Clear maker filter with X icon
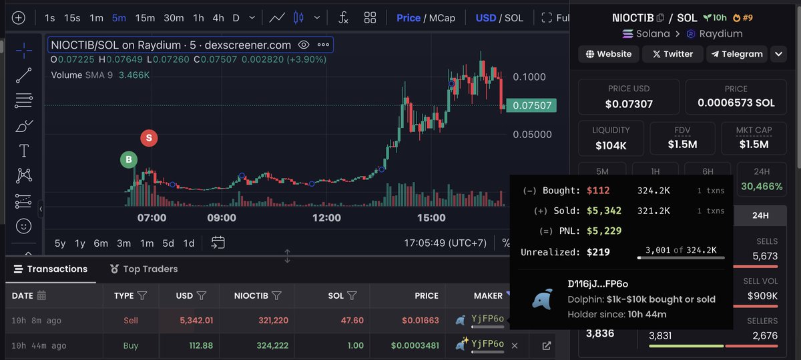This screenshot has width=801, height=360. click(515, 345)
